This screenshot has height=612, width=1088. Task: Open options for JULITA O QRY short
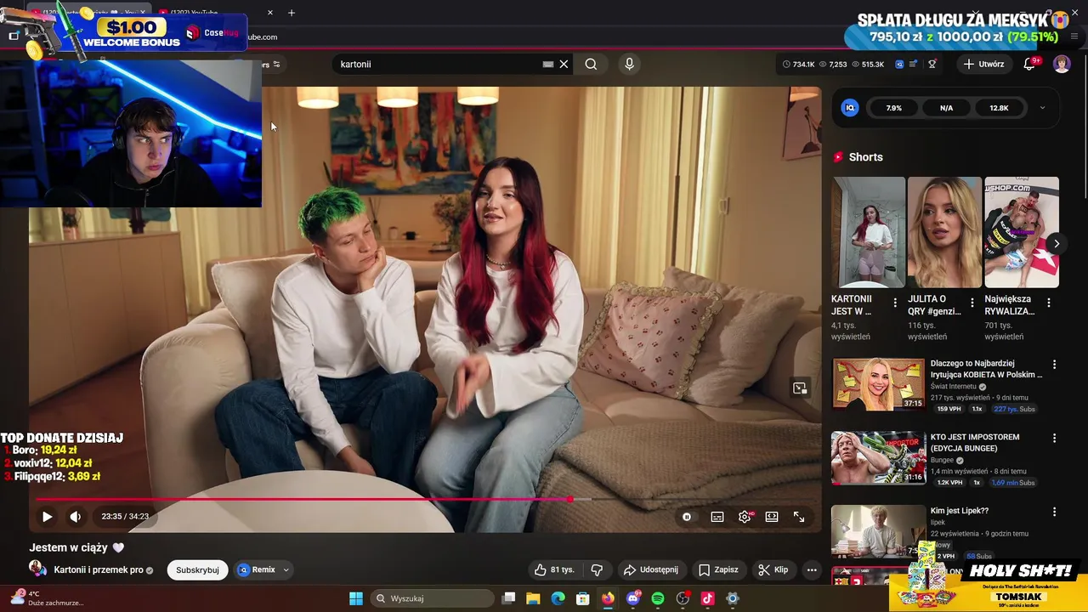click(972, 303)
